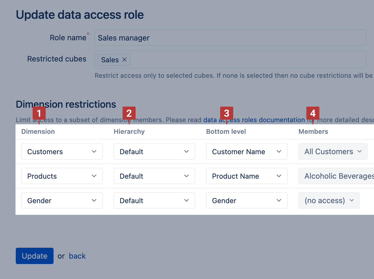Open the Gender bottom level dropdown
The image size is (374, 279).
[247, 200]
